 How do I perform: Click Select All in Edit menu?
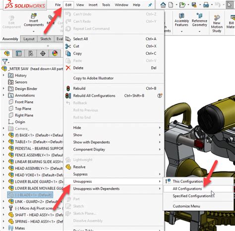pyautogui.click(x=114, y=39)
